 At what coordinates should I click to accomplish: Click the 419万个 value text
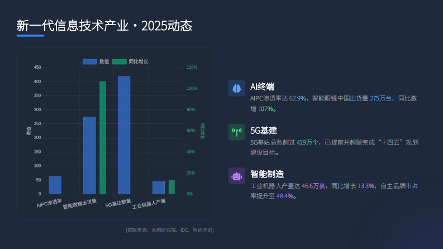point(307,142)
